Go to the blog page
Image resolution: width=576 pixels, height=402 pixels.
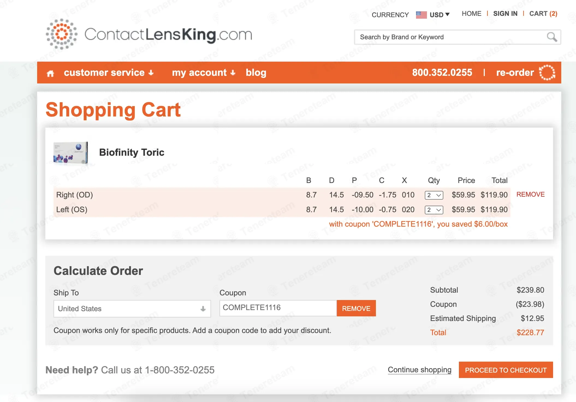[256, 73]
